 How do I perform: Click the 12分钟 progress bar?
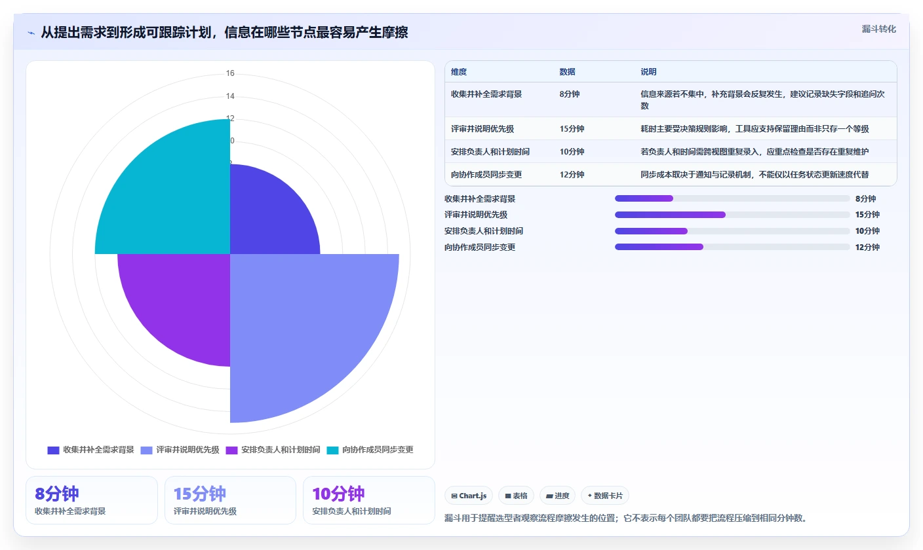click(732, 247)
